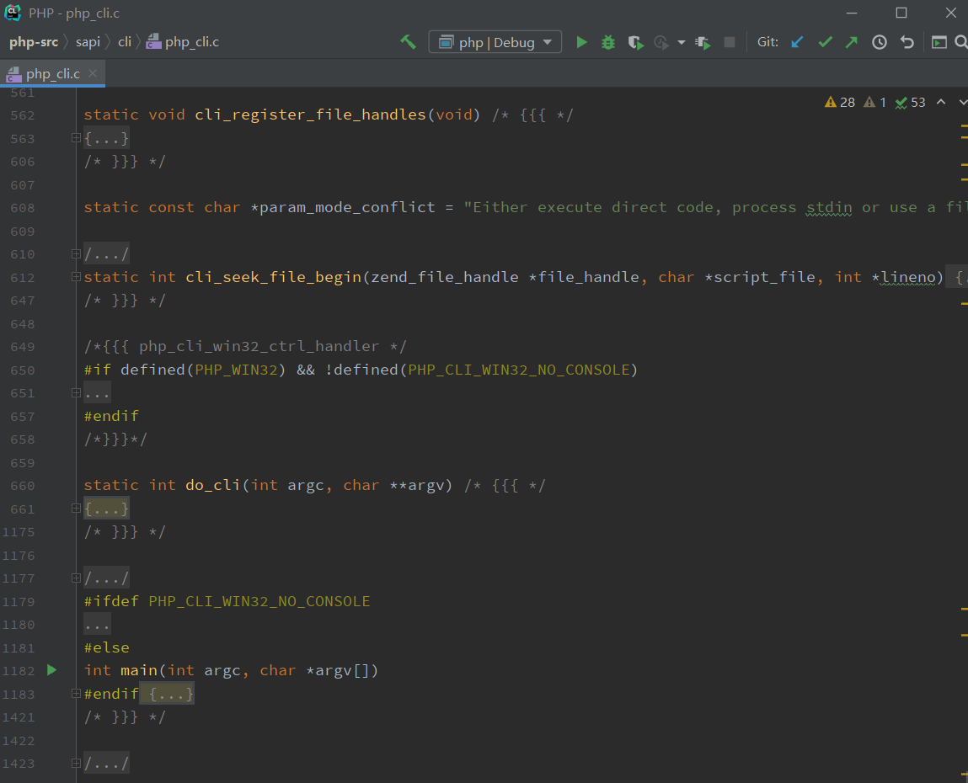The height and width of the screenshot is (783, 968).
Task: Click the Search Everywhere magnifier
Action: [x=961, y=42]
